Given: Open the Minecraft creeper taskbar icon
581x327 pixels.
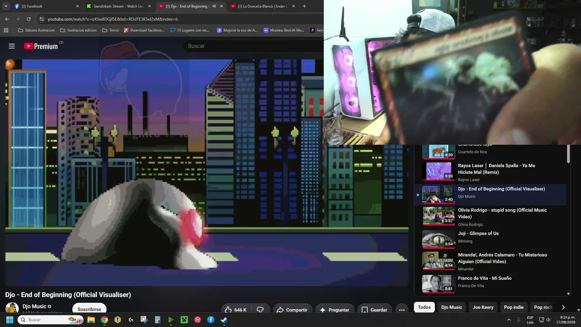Looking at the screenshot, I should [184, 320].
